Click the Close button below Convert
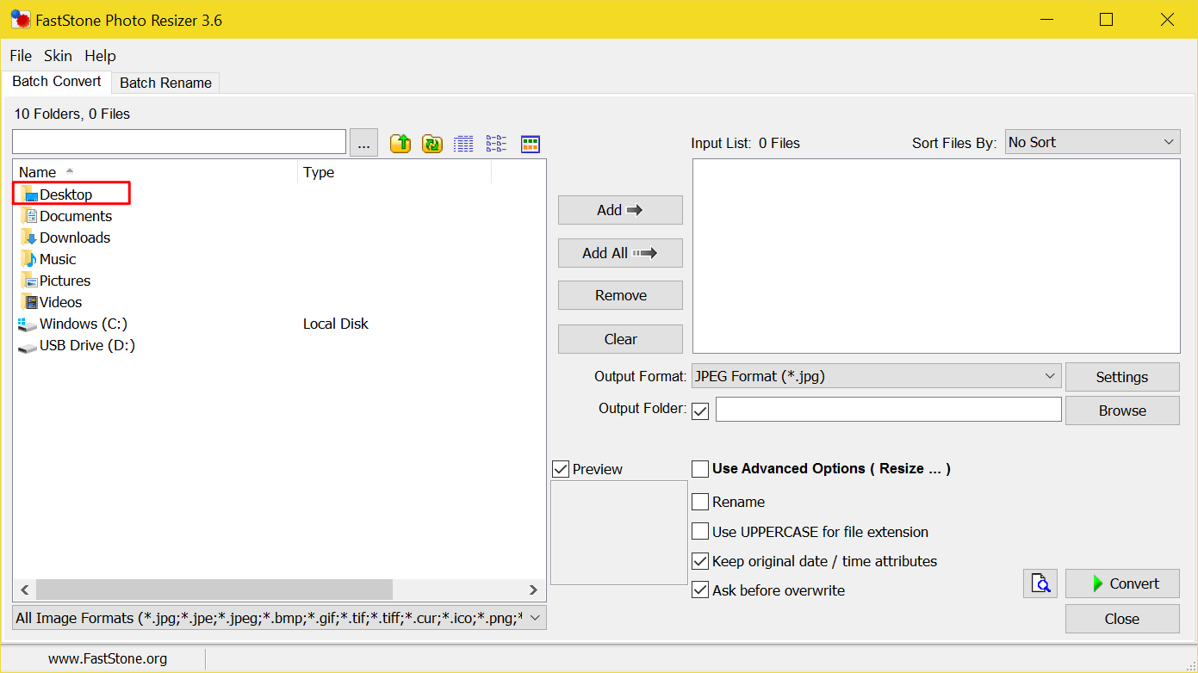1198x673 pixels. (x=1122, y=619)
